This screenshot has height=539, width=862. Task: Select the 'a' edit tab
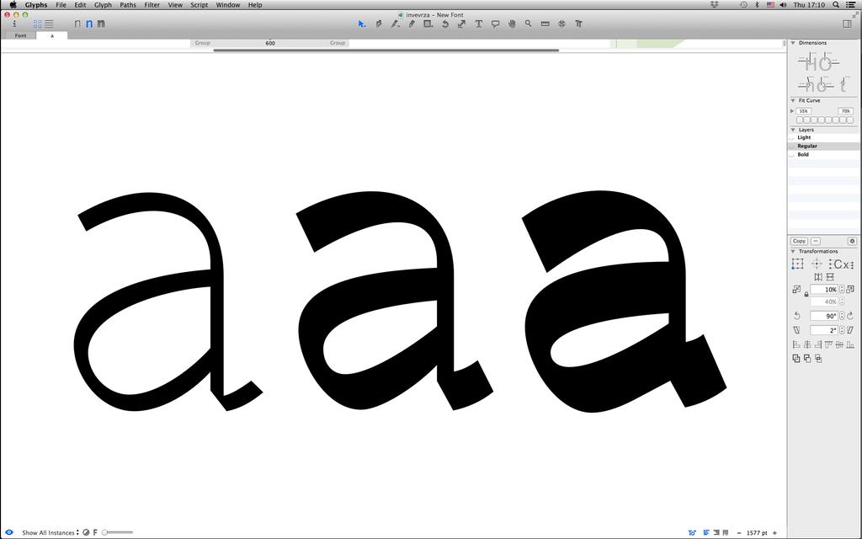[x=52, y=35]
